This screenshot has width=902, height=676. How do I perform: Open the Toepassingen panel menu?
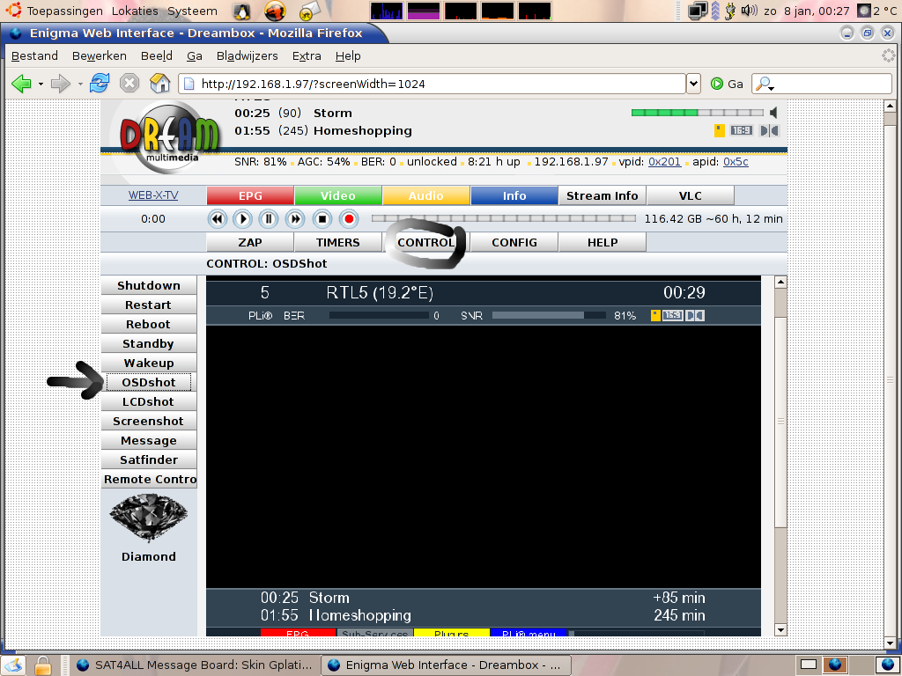click(x=64, y=11)
